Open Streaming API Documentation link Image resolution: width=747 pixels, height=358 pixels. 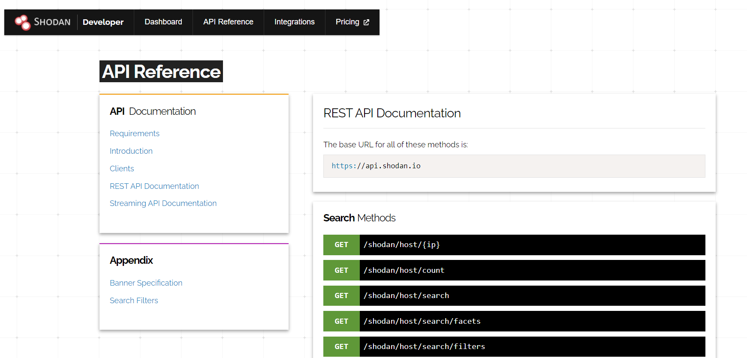pos(163,203)
